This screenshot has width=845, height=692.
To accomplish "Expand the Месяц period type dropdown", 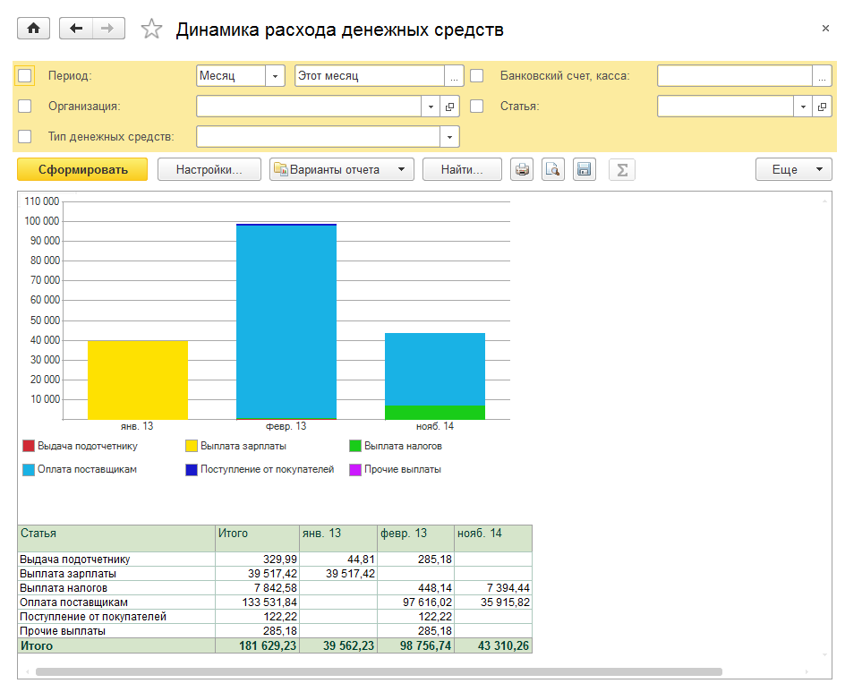I will (275, 76).
